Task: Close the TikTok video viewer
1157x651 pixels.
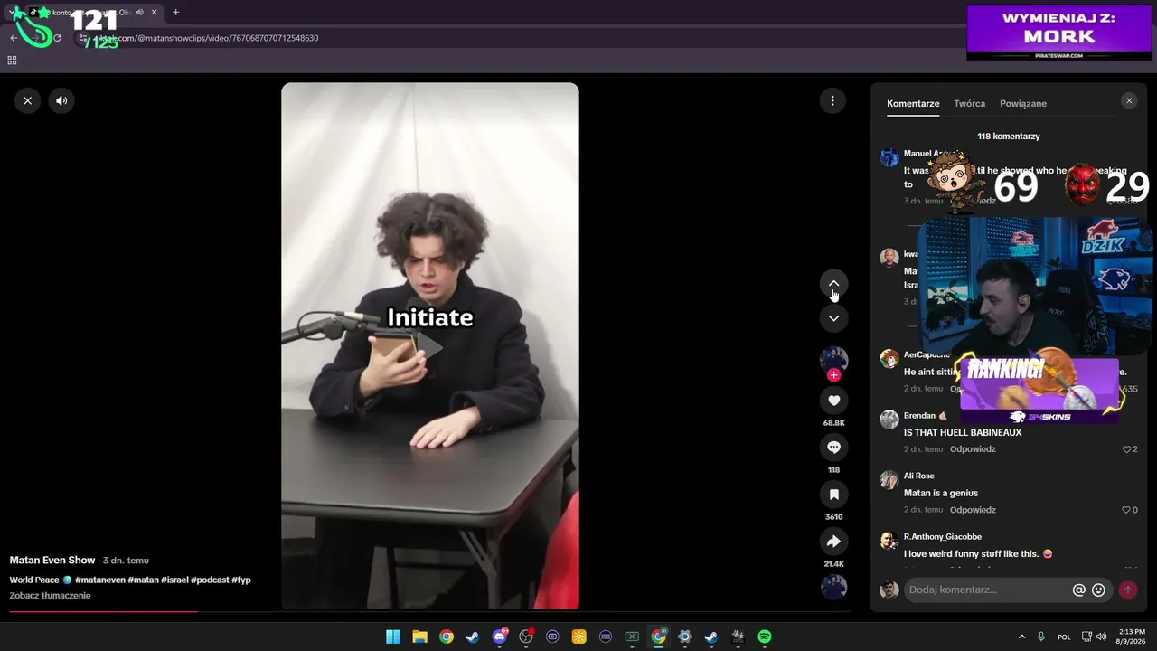Action: point(28,100)
